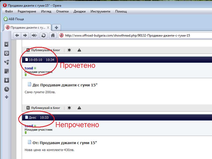Click page icon beside От: Продавам джанти title
Viewport: 212px width, 159px height.
[x=29, y=142]
